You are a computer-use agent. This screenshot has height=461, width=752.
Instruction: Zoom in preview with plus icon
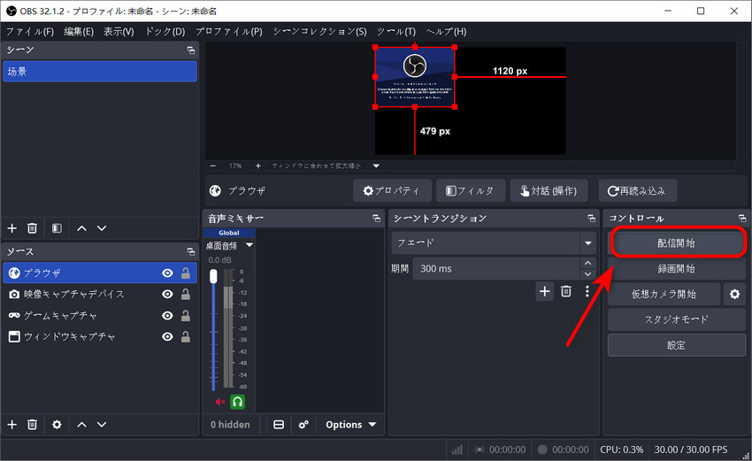(x=258, y=166)
